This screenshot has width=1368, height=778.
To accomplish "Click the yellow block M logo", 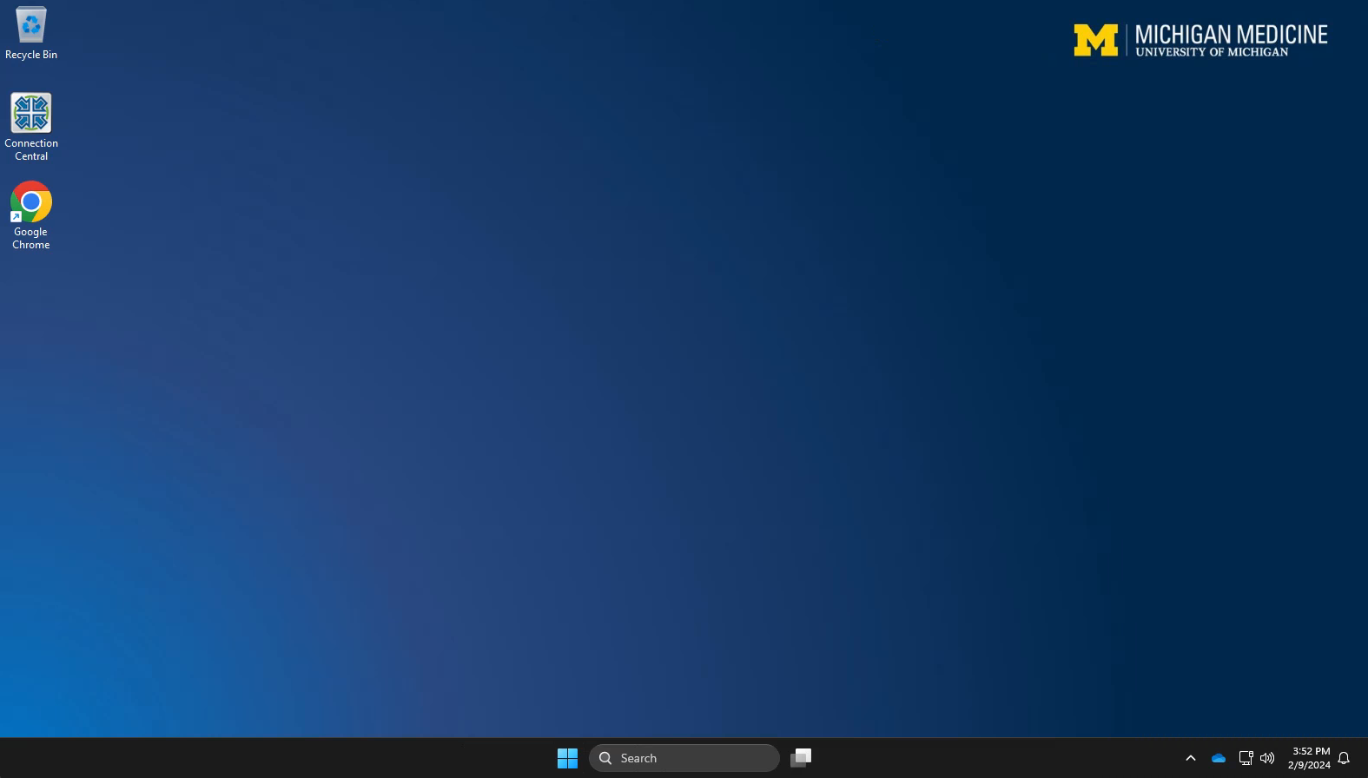I will [x=1095, y=40].
